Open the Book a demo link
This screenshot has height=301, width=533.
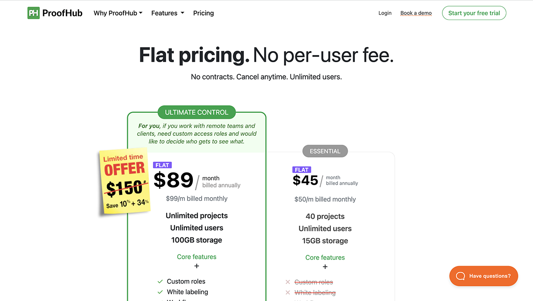click(x=416, y=13)
